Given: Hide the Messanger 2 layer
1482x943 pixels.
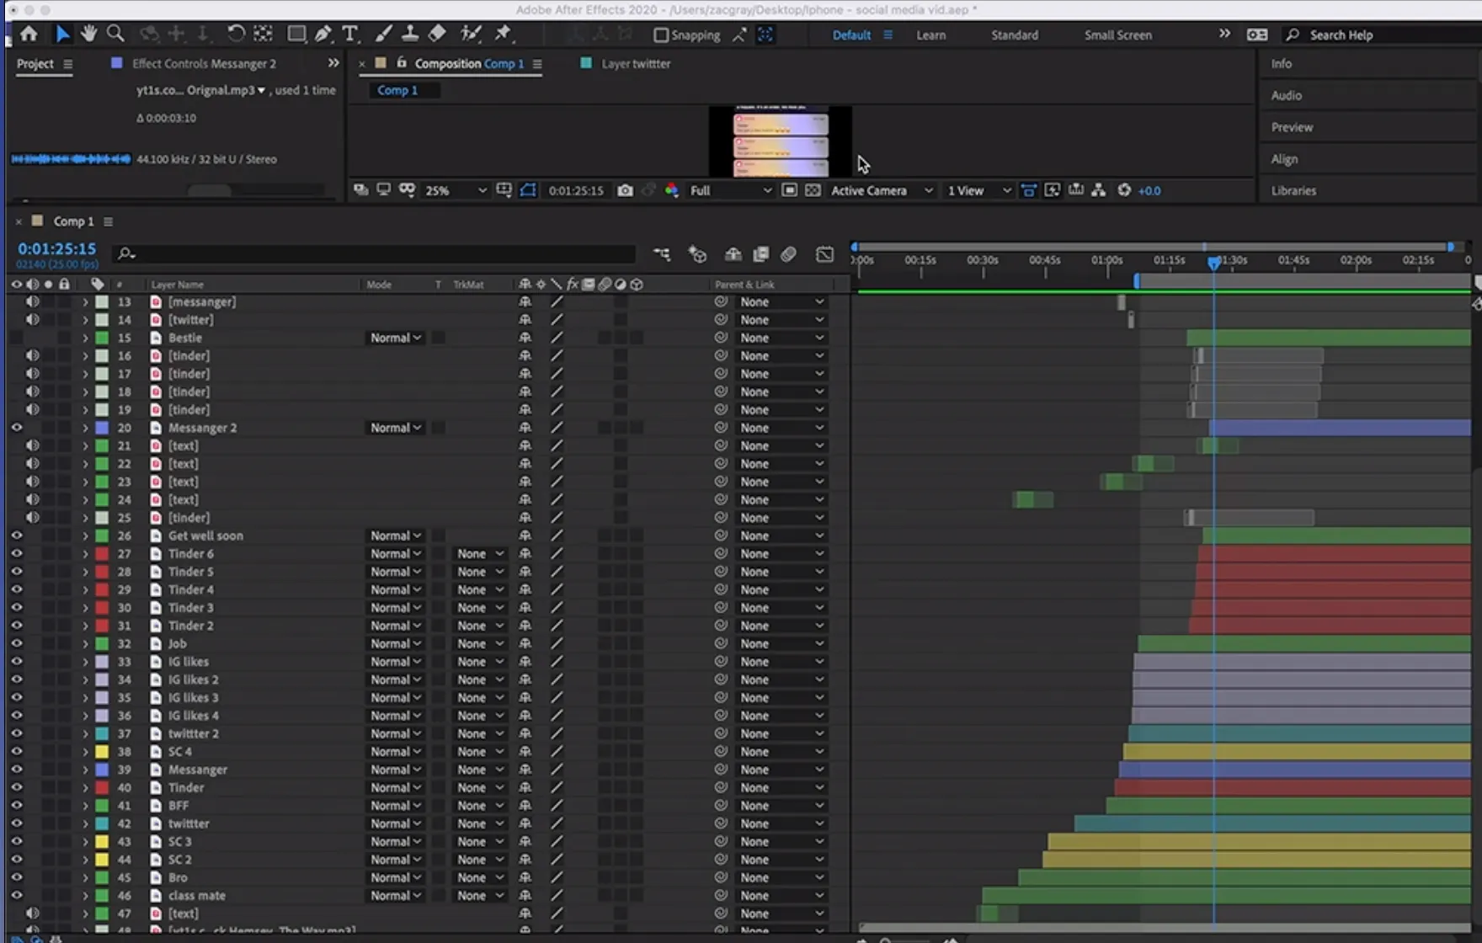Looking at the screenshot, I should 16,428.
